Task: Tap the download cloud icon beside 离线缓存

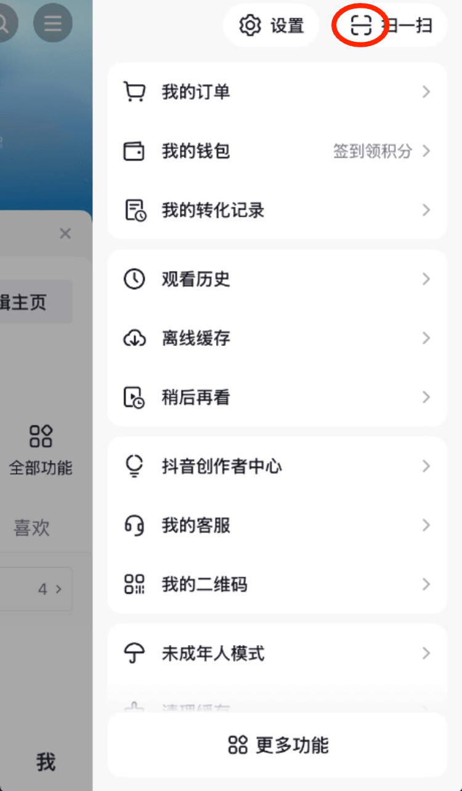Action: (134, 338)
